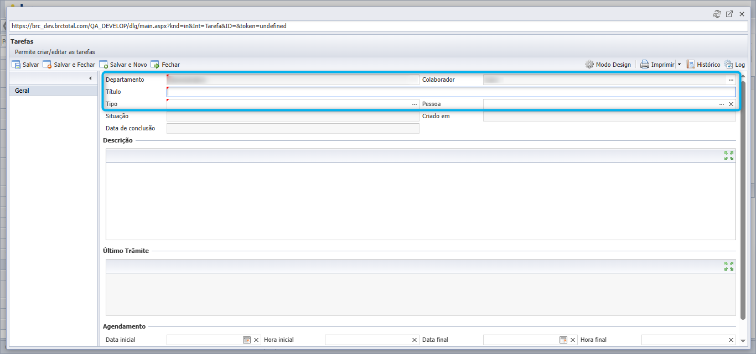Open the Log

pyautogui.click(x=734, y=65)
